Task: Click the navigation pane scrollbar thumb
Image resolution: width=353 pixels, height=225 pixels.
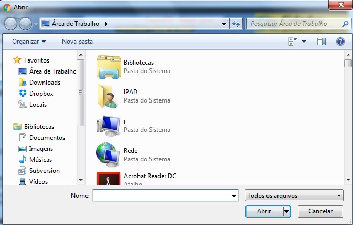Action: [80, 93]
